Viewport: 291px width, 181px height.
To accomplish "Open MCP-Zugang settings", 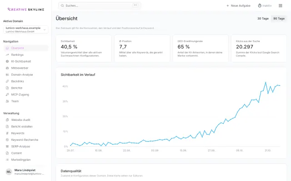I will click(26, 95).
